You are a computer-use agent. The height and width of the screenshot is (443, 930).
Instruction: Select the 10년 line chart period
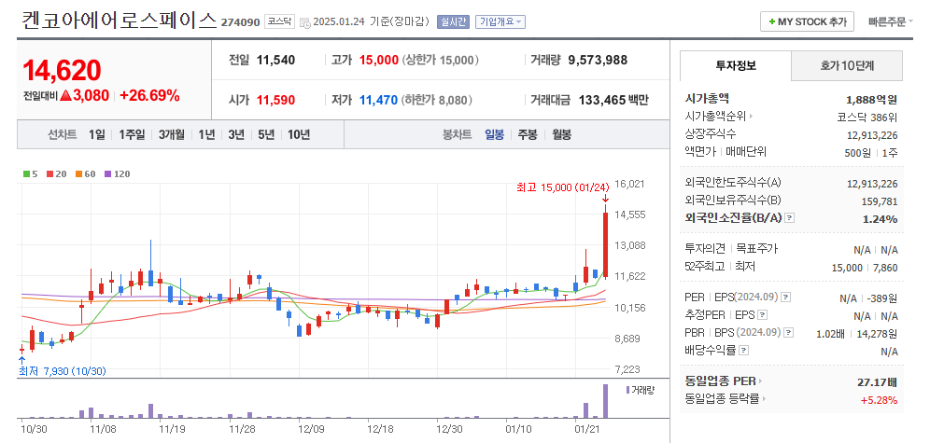(299, 134)
